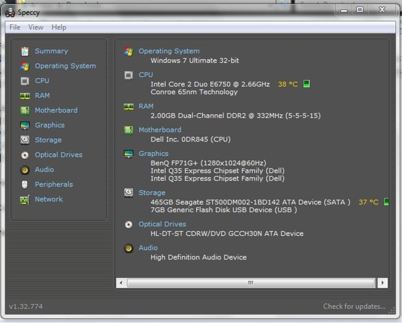Viewport: 402px width, 323px height.
Task: Click the CPU chip icon in summary panel
Action: coord(129,75)
